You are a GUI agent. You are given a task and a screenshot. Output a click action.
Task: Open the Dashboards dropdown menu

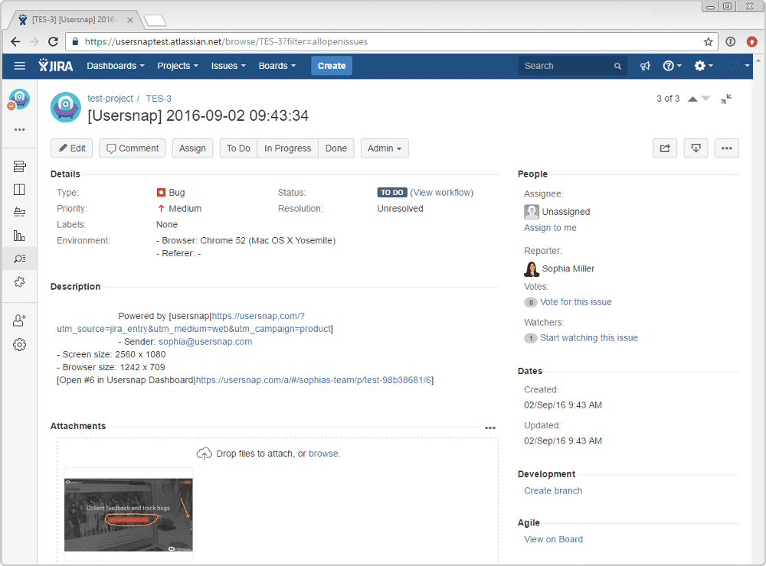[x=116, y=66]
